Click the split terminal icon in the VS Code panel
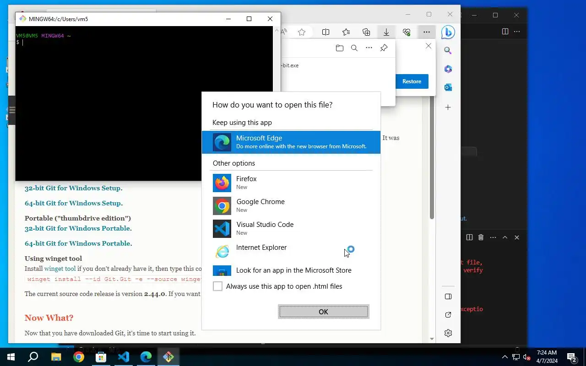The image size is (586, 366). click(469, 237)
